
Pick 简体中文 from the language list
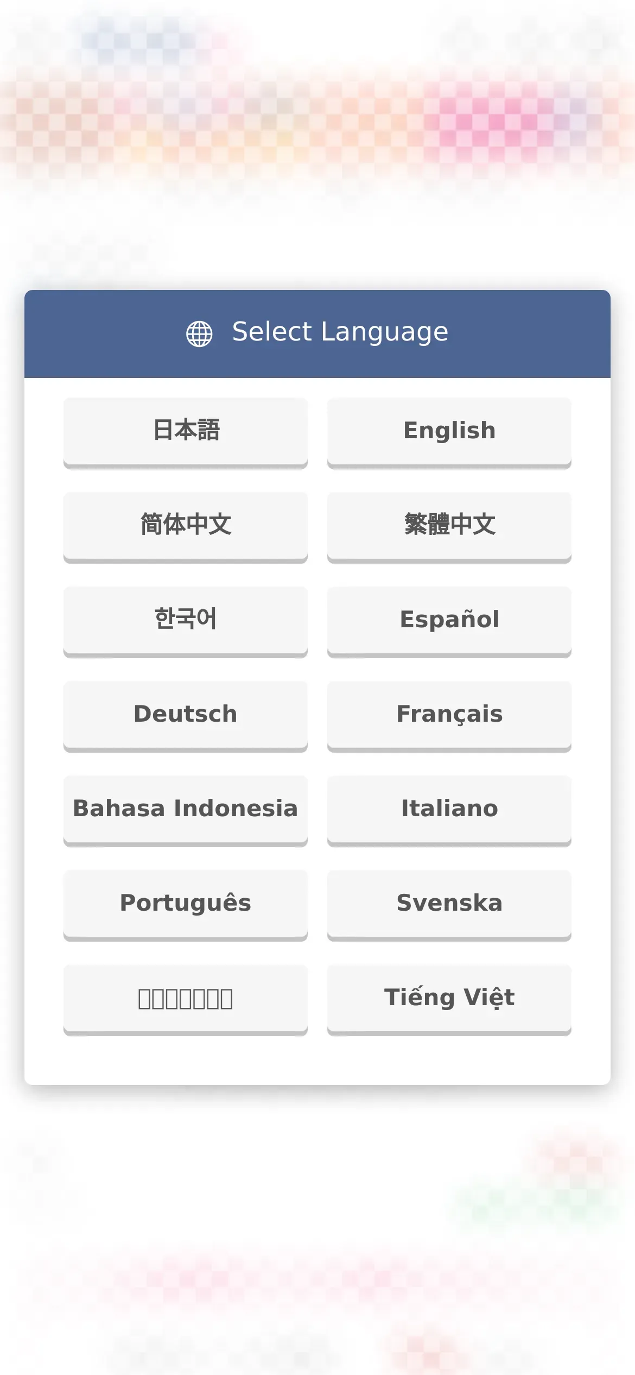tap(186, 527)
